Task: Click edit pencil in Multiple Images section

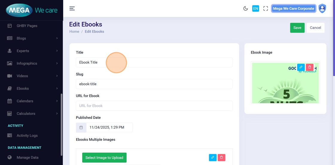Action: [213, 158]
